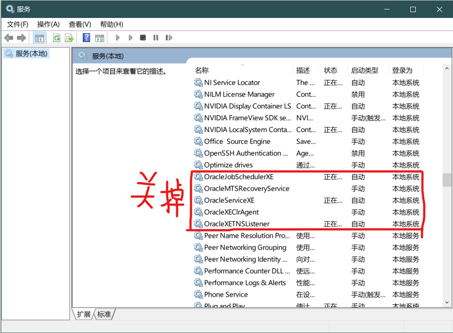The height and width of the screenshot is (333, 453).
Task: Switch to the 标准 tab
Action: pos(104,314)
